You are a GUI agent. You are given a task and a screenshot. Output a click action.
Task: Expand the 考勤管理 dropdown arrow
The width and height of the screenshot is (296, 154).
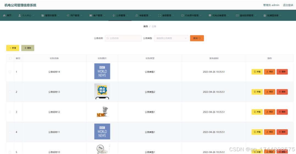coord(150,15)
